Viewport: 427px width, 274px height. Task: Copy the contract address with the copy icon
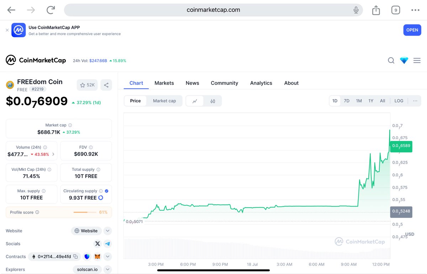coord(75,257)
